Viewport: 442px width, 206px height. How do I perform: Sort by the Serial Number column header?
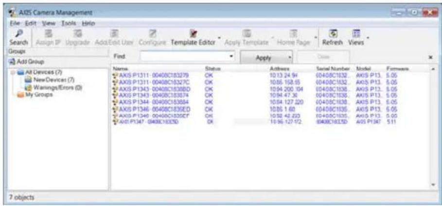point(333,69)
